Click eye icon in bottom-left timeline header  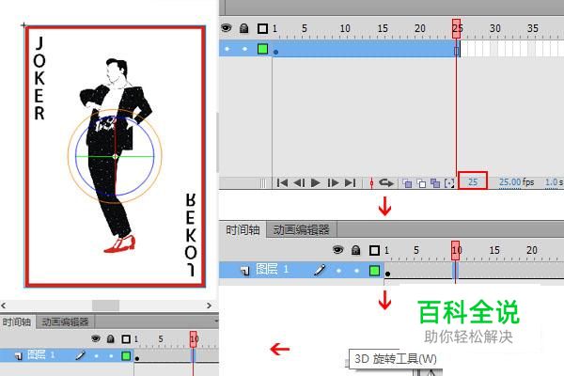[x=95, y=338]
